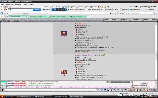This screenshot has width=158, height=98.
Task: Click the red Stop icon beside address bar
Action: [x=123, y=13]
